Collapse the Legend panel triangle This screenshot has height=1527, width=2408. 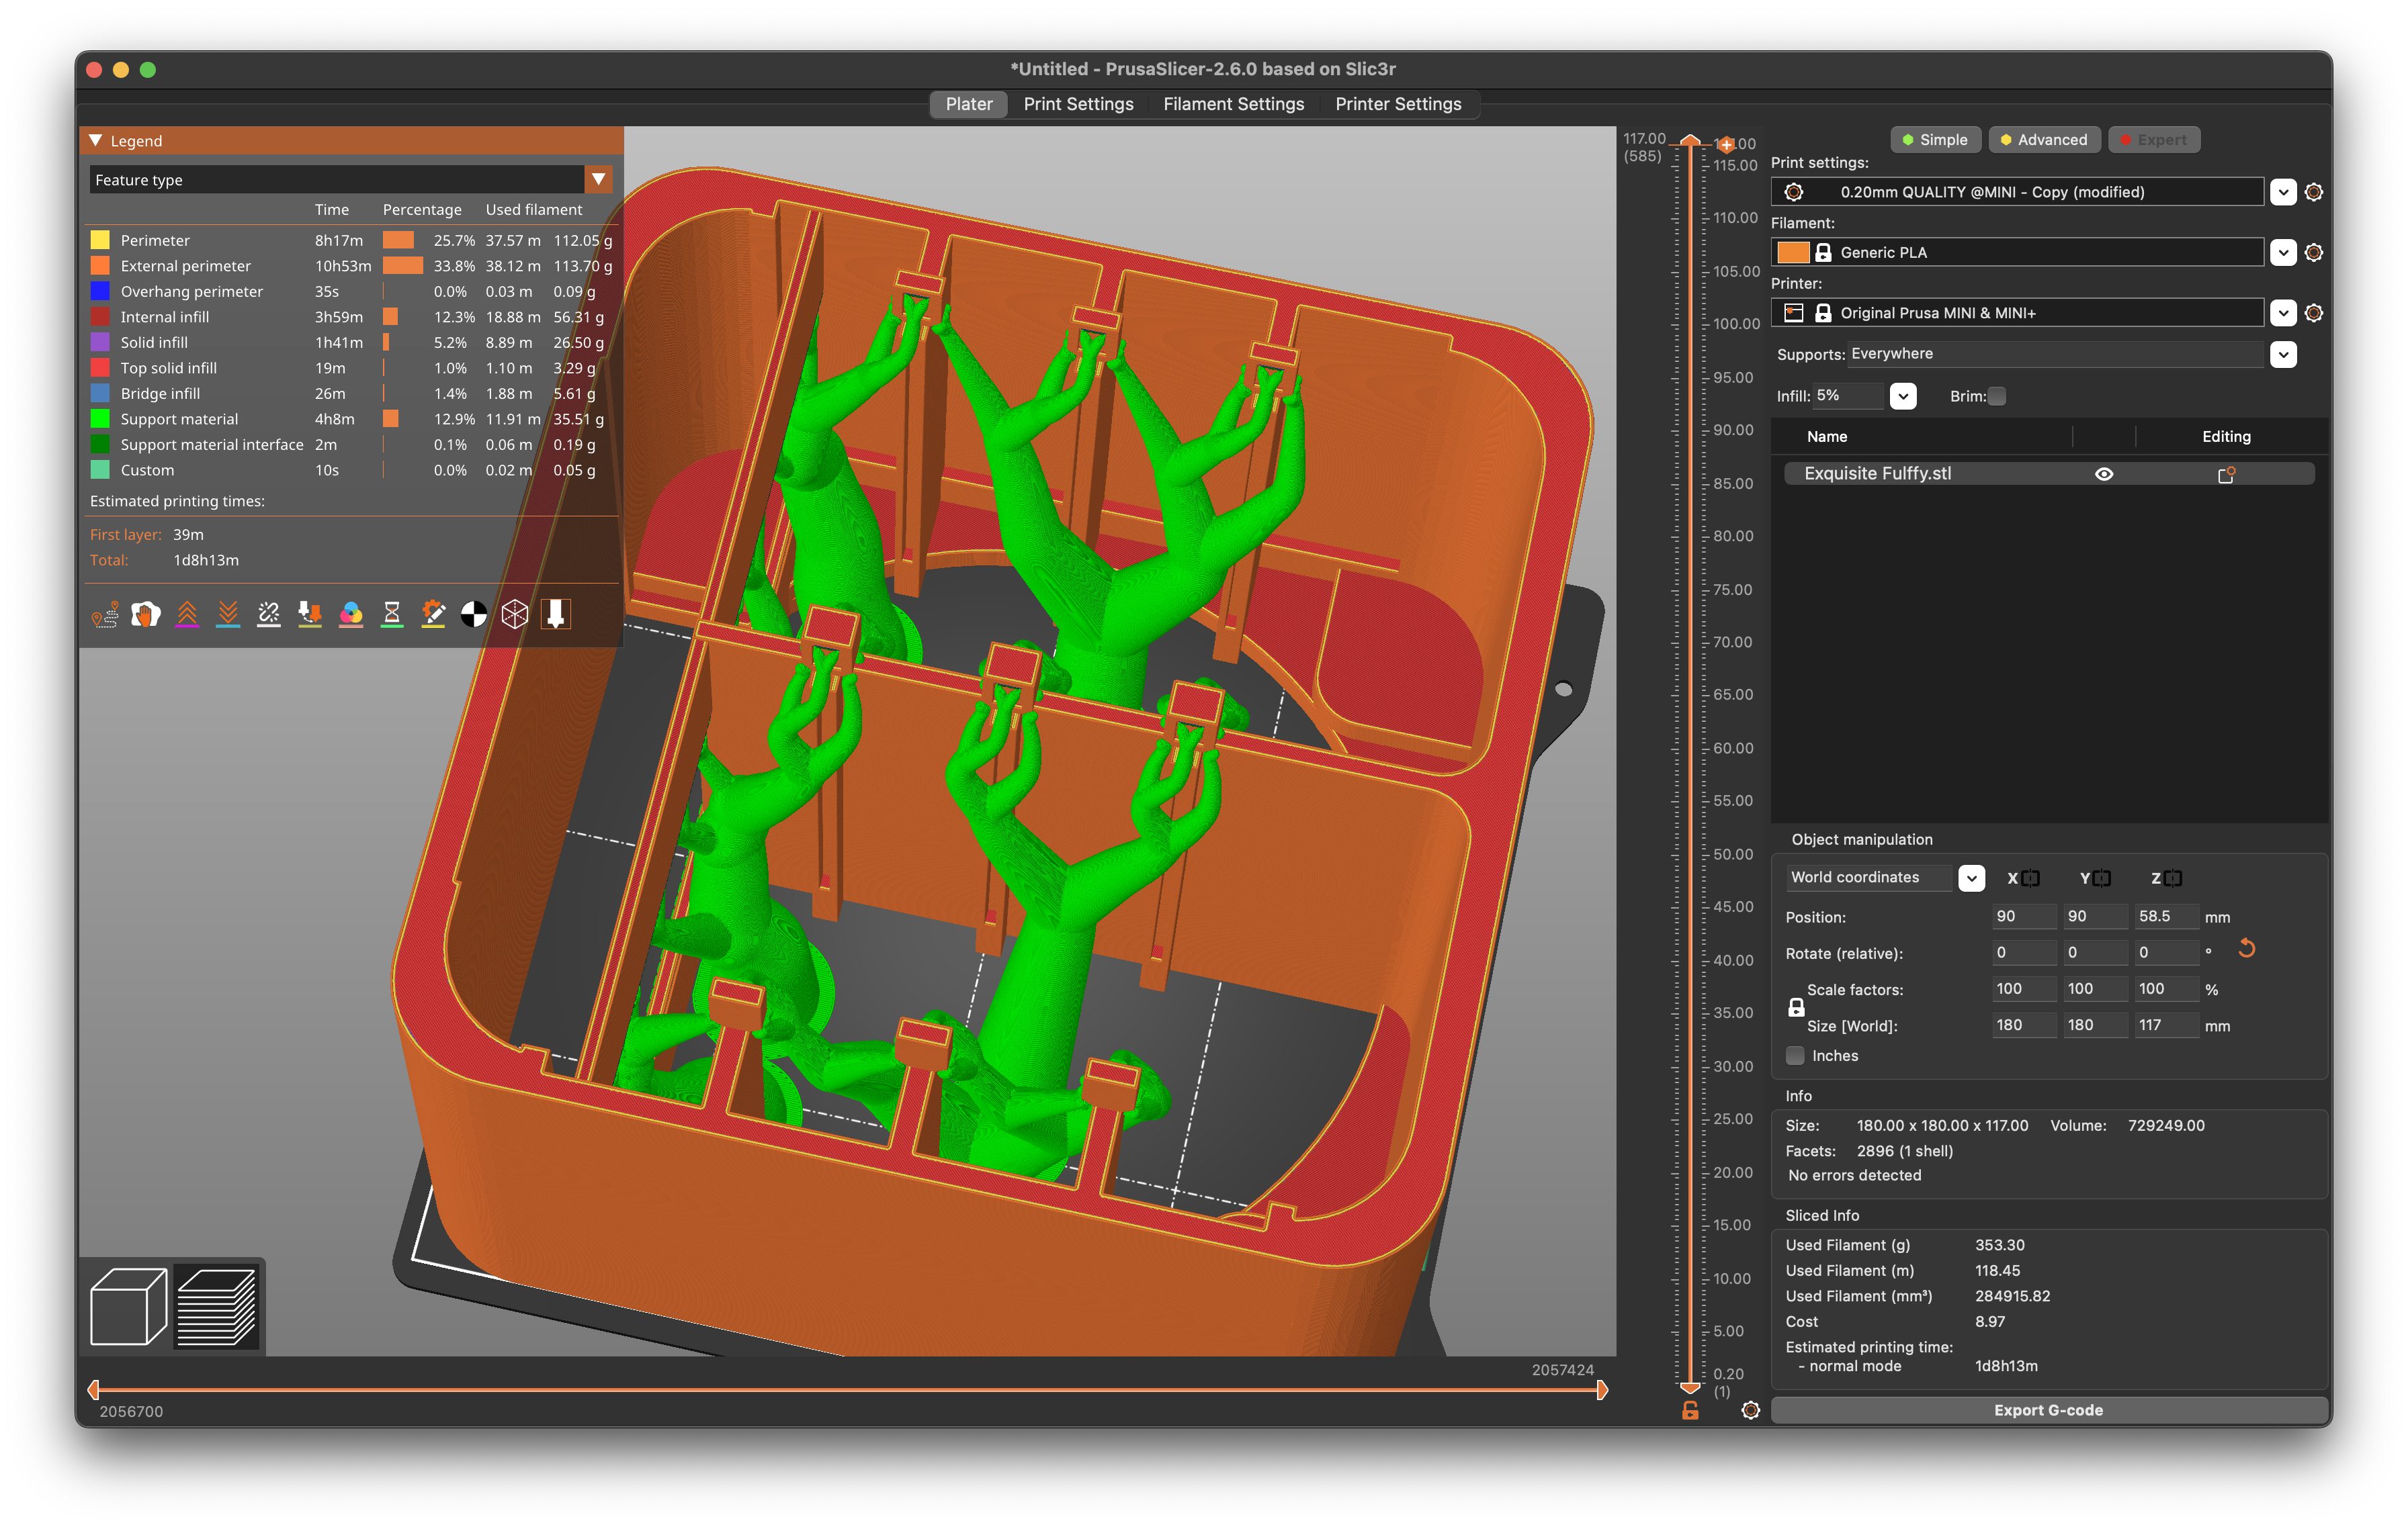pos(96,141)
